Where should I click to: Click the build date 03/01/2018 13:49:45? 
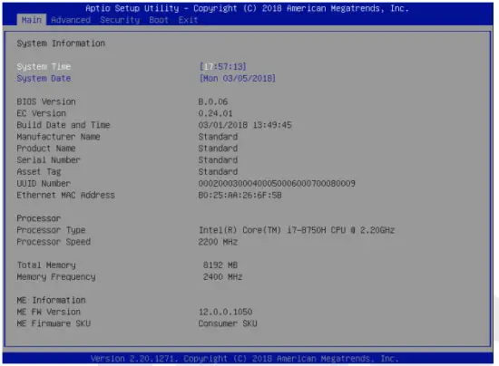(x=245, y=125)
